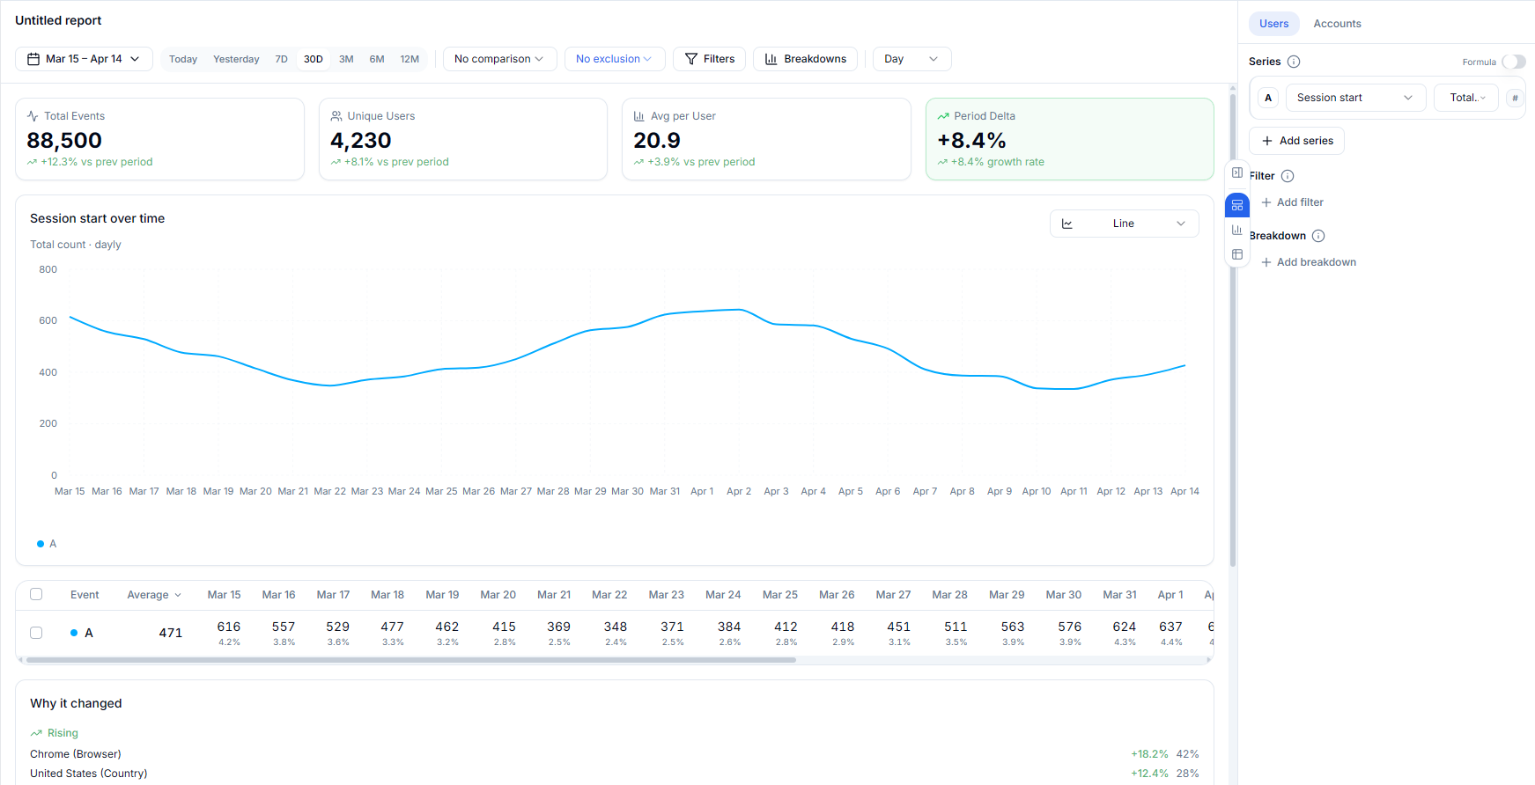Open the Session start event dropdown
The image size is (1535, 785).
1354,98
